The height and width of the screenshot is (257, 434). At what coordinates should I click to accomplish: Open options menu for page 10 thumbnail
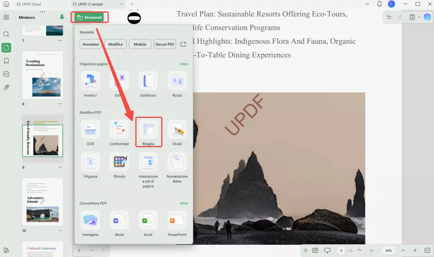tap(60, 231)
